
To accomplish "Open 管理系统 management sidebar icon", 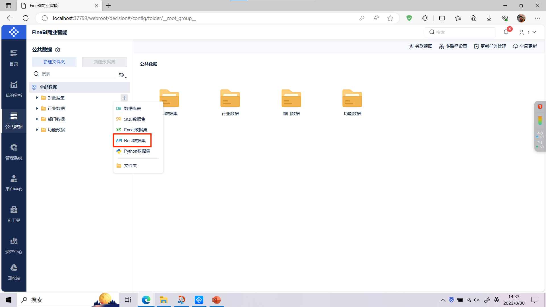I will point(14,152).
